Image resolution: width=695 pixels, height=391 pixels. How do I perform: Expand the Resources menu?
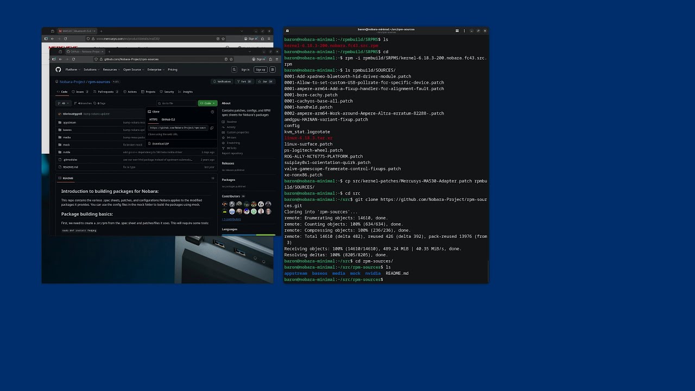(111, 70)
